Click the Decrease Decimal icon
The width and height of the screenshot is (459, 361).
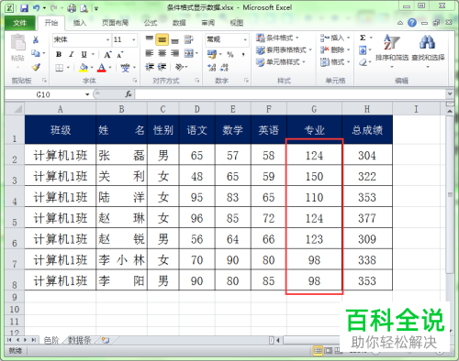tap(224, 68)
